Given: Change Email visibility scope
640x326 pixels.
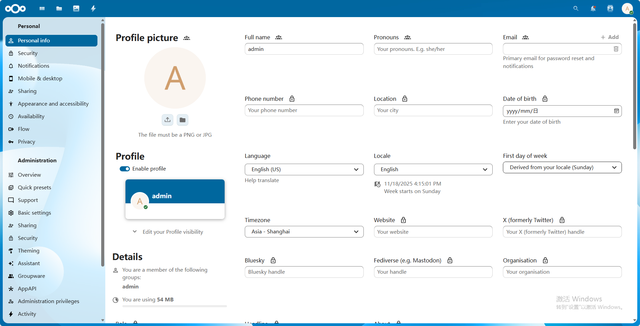Looking at the screenshot, I should [525, 37].
